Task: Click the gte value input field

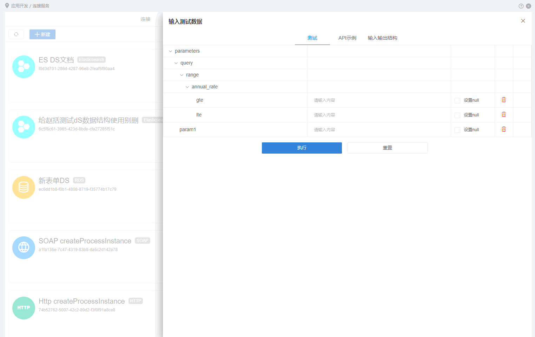Action: click(378, 100)
